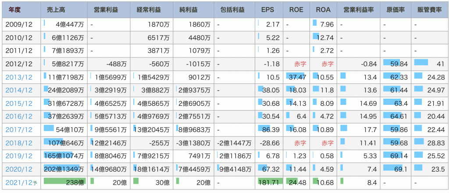This screenshot has height=193, width=449.
Task: Select the 2016/12 year link
Action: pyautogui.click(x=18, y=117)
